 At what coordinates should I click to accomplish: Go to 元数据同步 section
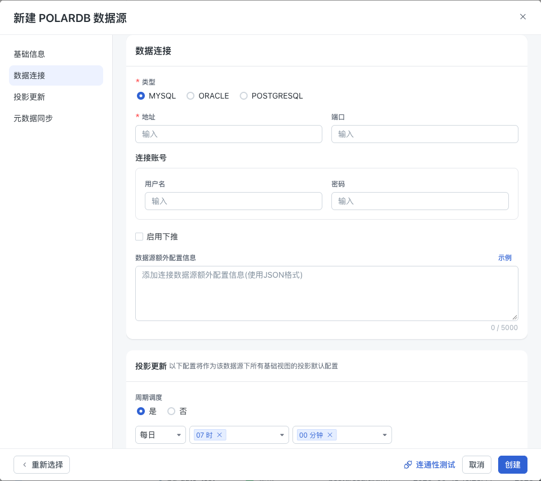click(56, 118)
